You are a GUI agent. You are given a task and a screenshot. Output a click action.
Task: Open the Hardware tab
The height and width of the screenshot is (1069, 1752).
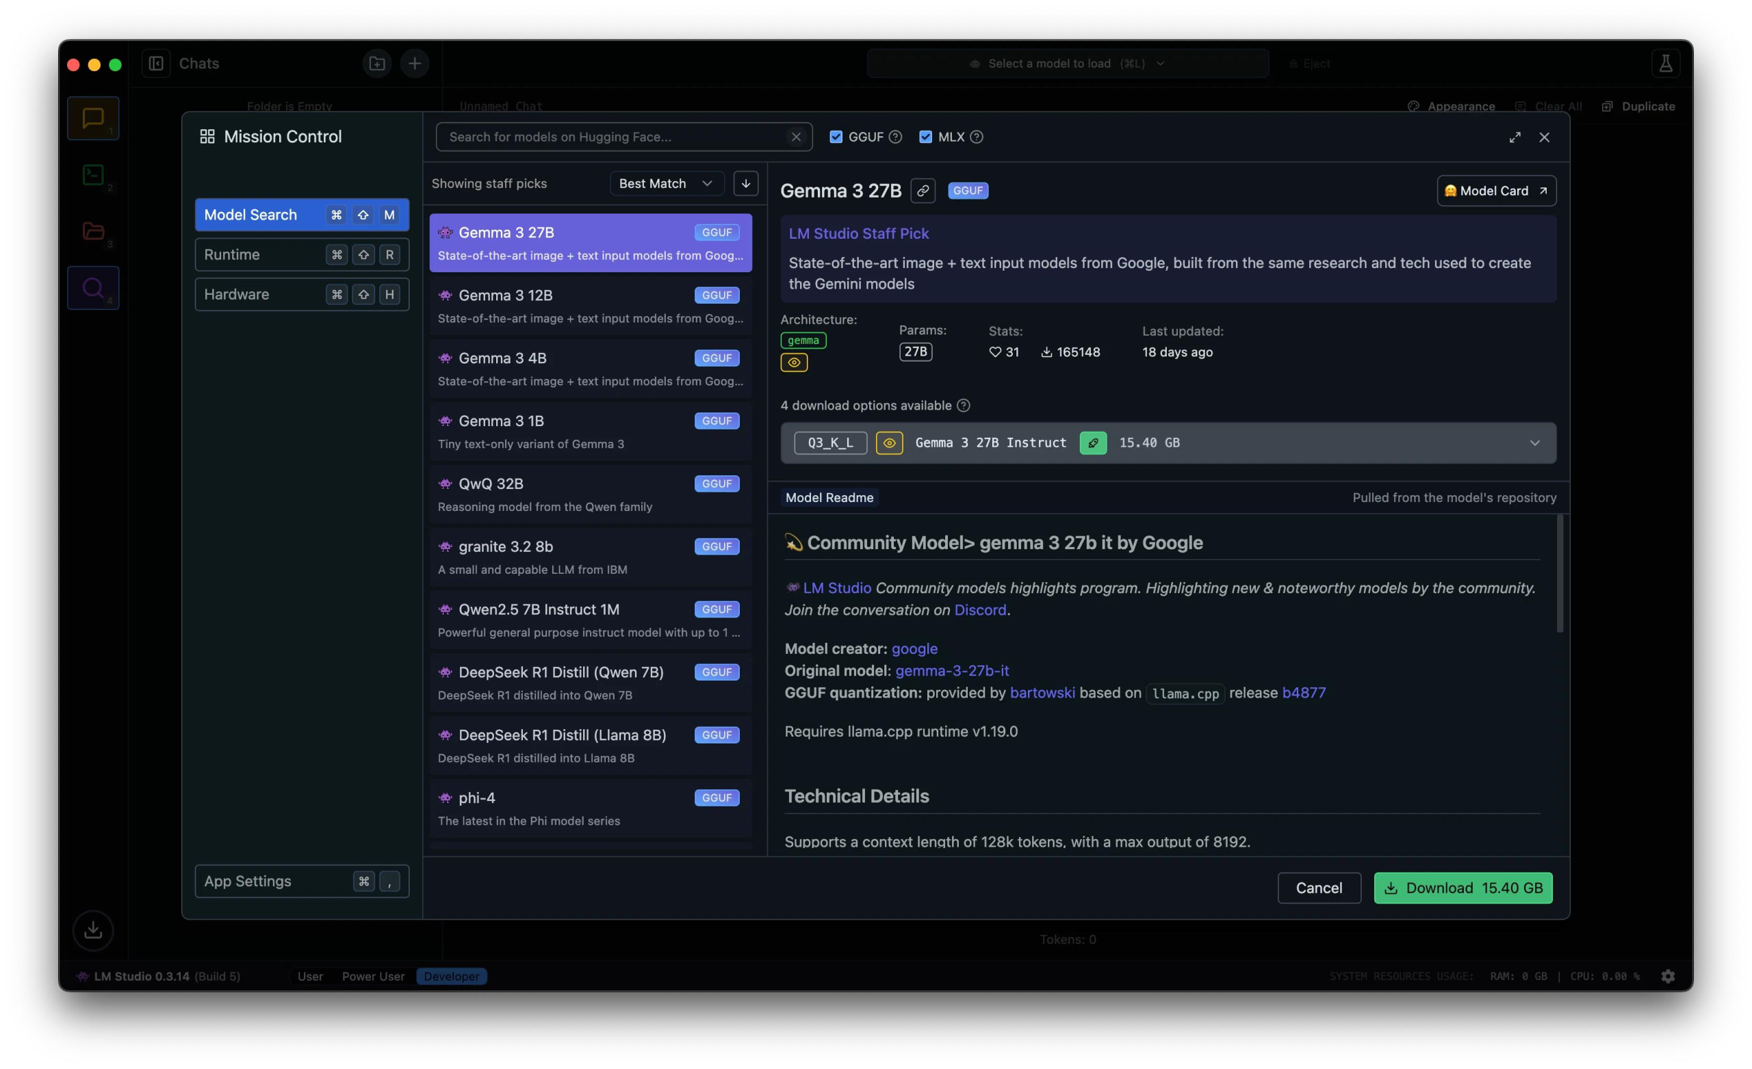point(302,294)
